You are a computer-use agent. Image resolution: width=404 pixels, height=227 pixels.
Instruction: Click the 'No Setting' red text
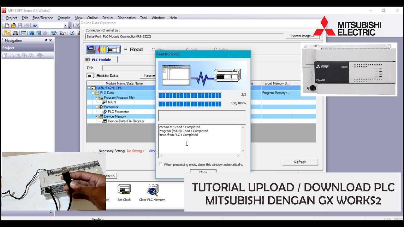pyautogui.click(x=134, y=151)
